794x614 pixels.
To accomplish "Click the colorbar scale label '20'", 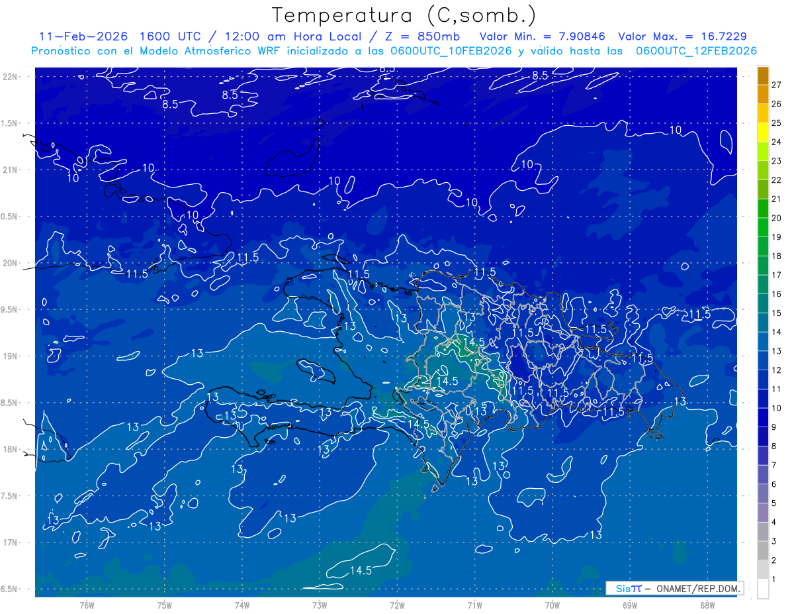I will click(777, 218).
